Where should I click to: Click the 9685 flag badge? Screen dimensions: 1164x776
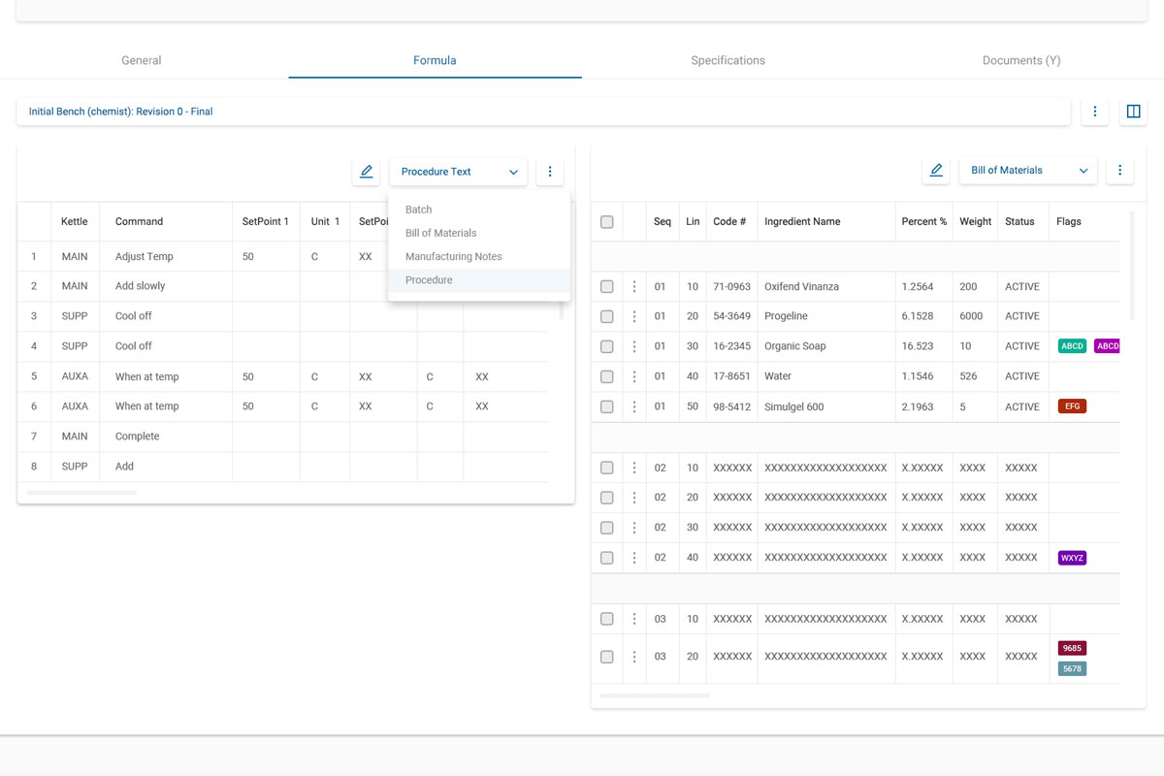[x=1073, y=648]
